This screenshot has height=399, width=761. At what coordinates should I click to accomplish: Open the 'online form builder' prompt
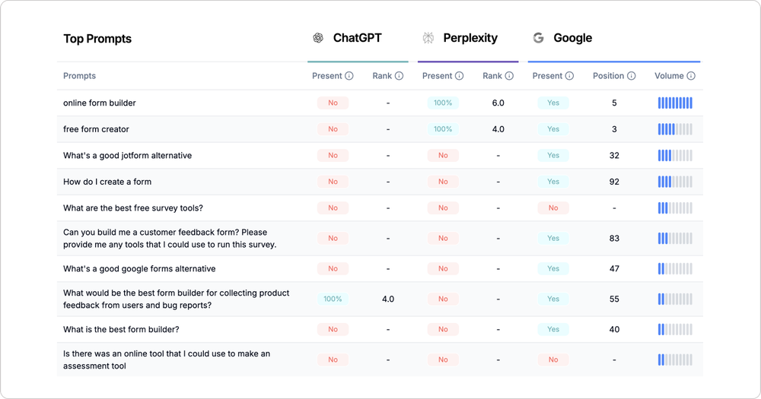100,103
